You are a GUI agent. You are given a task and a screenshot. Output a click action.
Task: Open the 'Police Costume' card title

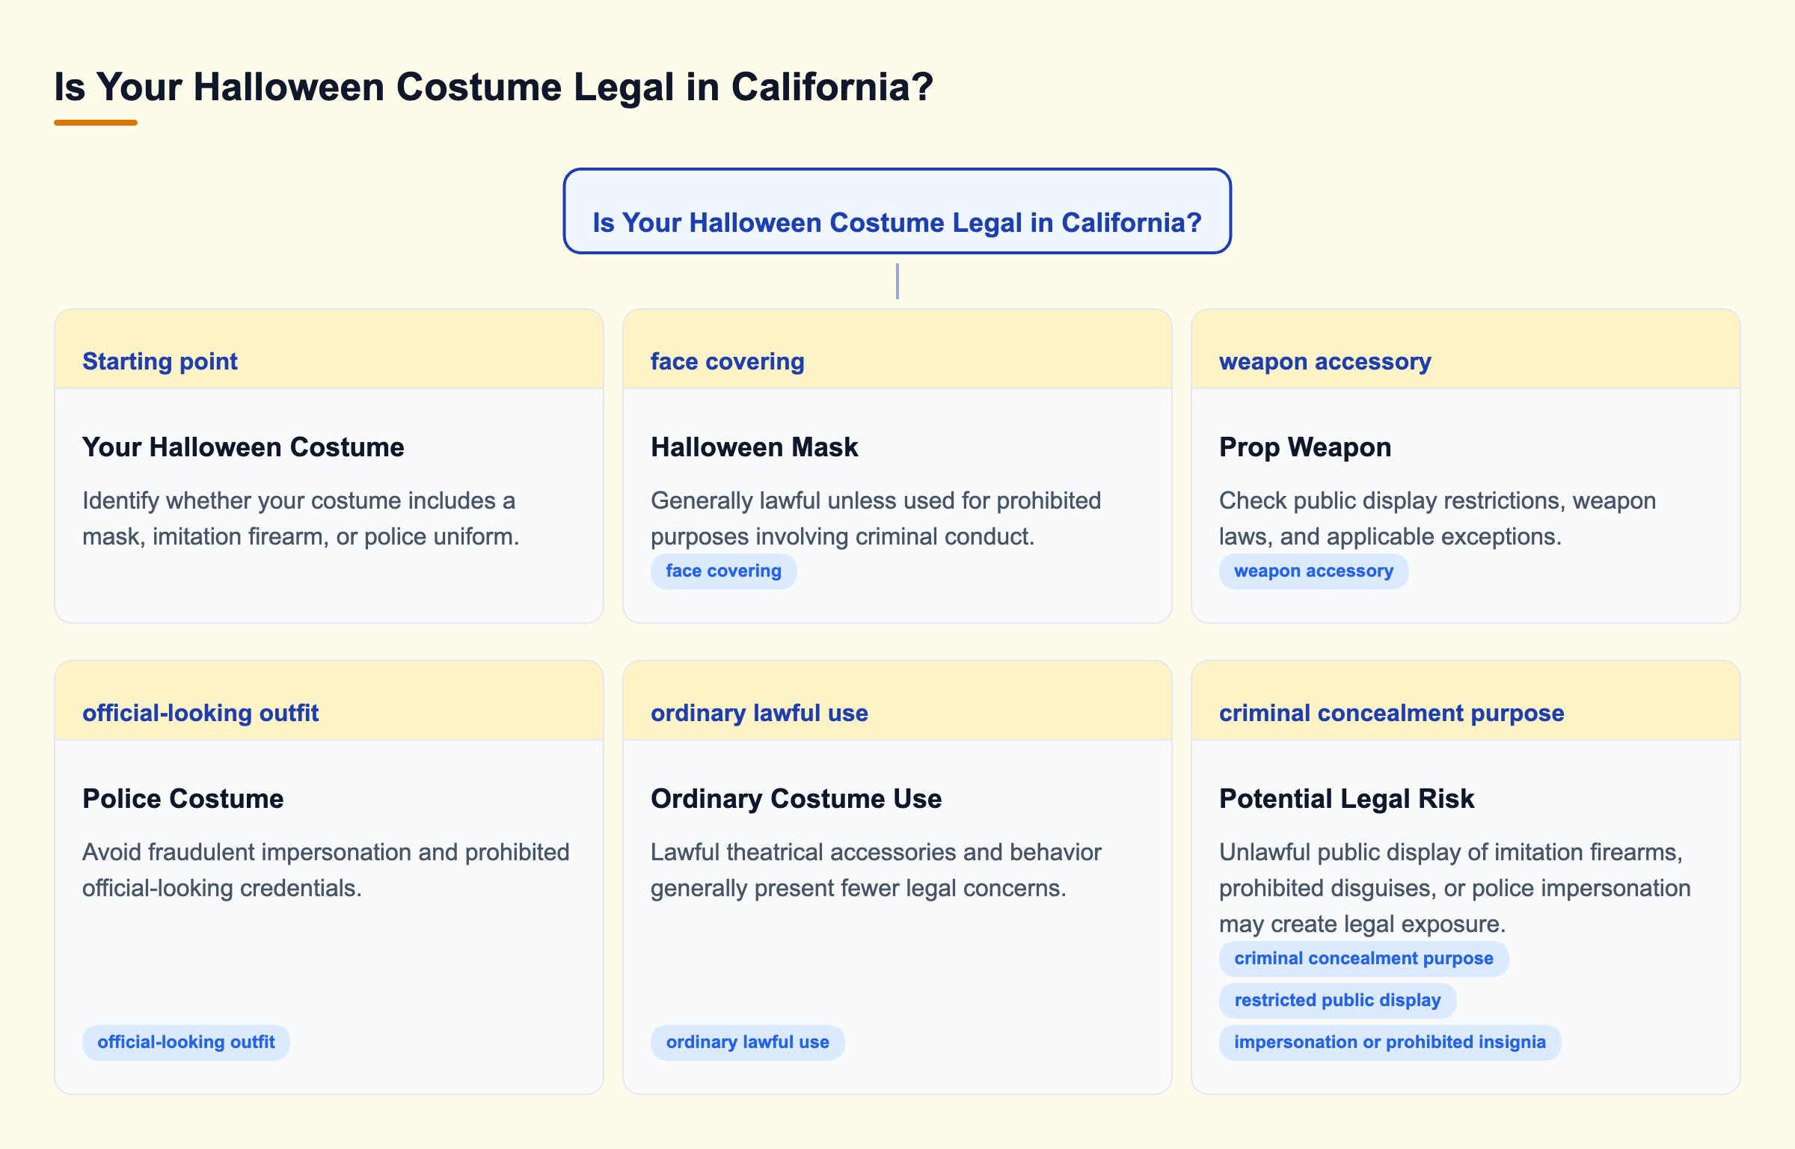point(182,798)
